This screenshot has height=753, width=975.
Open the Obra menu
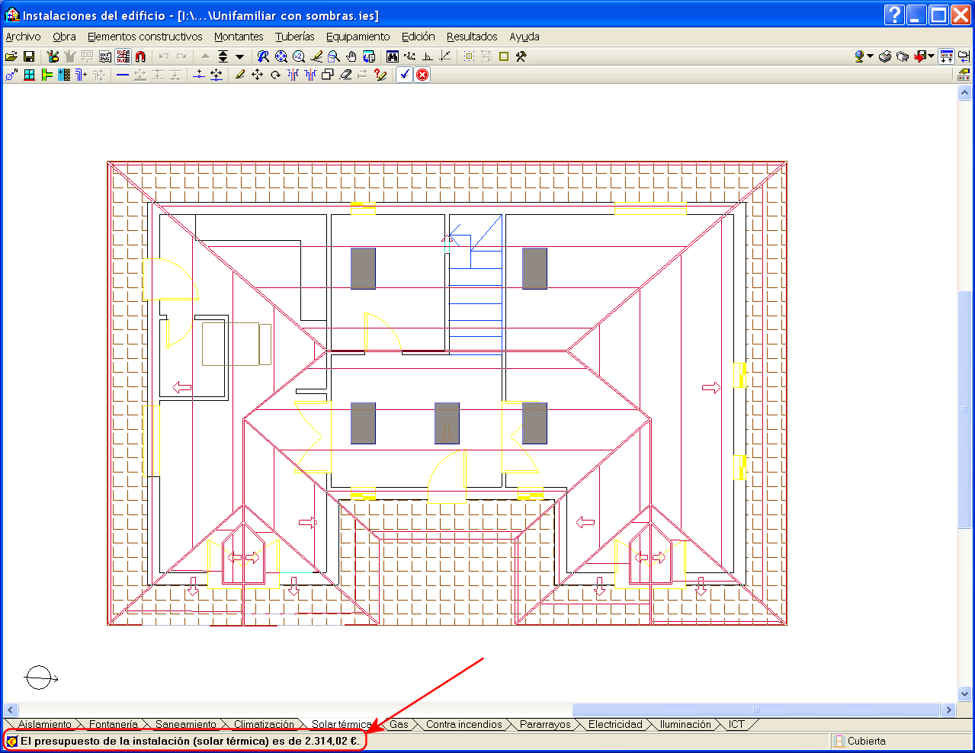(x=64, y=37)
